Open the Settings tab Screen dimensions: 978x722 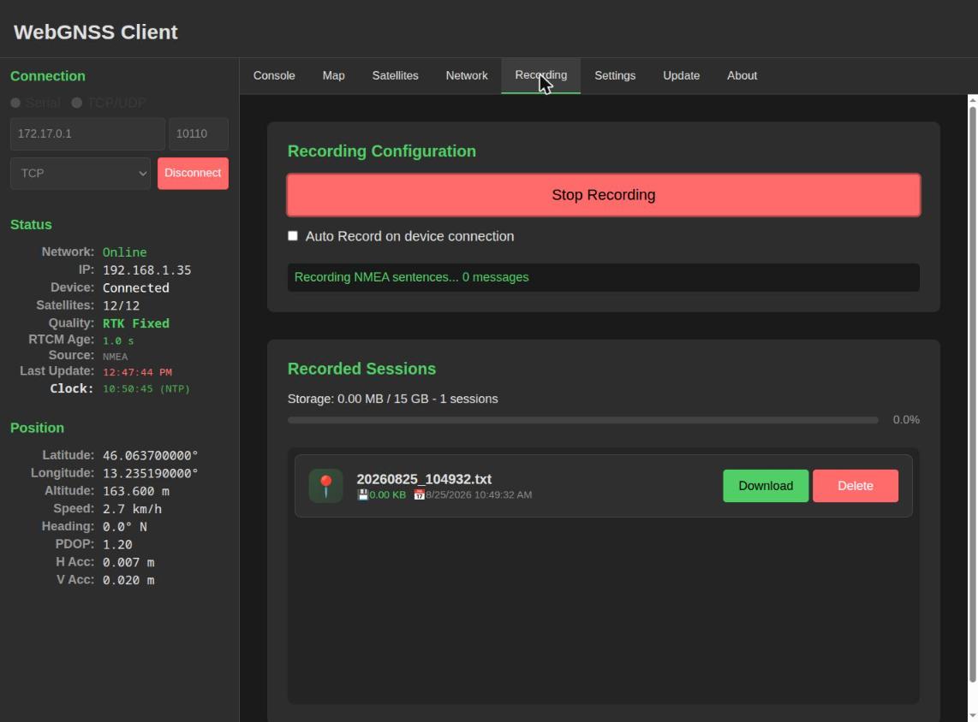point(615,75)
